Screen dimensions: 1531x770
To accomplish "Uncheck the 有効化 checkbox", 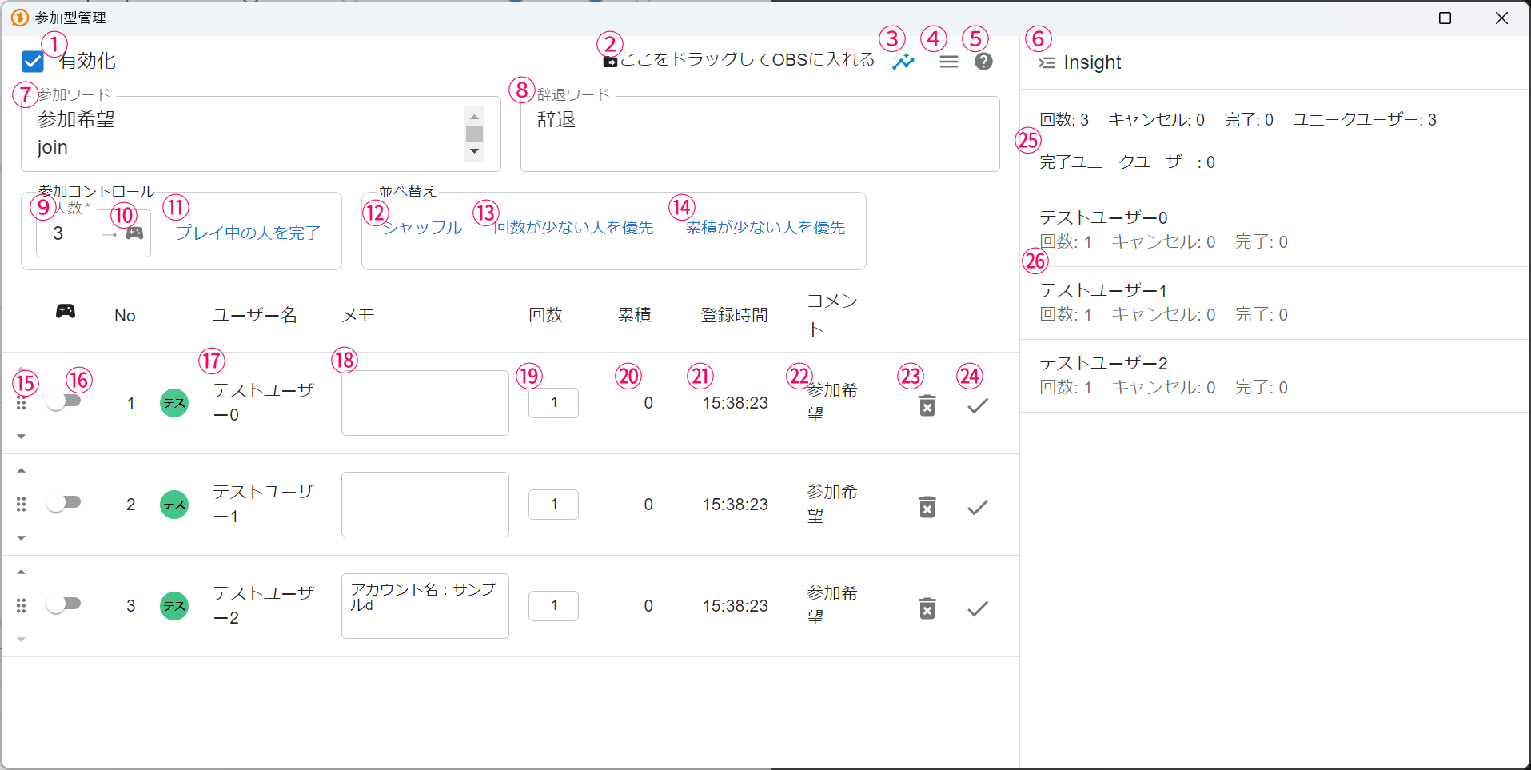I will click(x=33, y=62).
